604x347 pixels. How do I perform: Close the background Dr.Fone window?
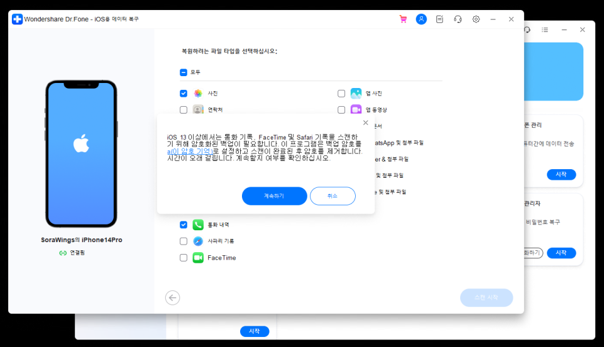pos(583,29)
